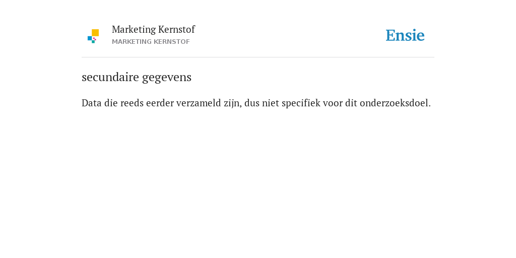Click the blue square in the logo

click(90, 38)
